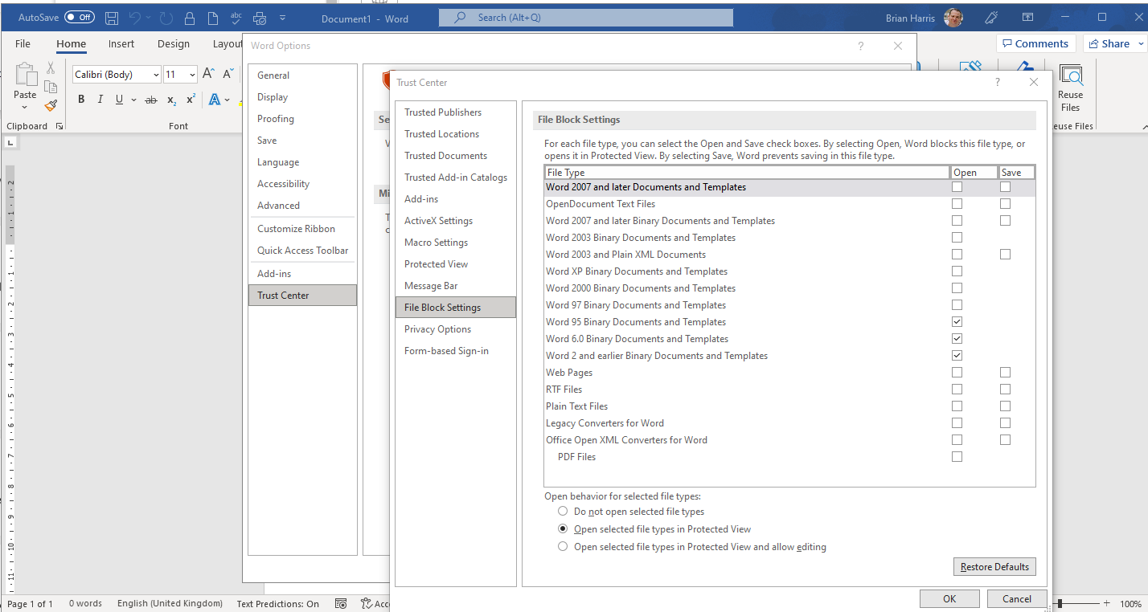Click the zoom in plus button

(1107, 604)
